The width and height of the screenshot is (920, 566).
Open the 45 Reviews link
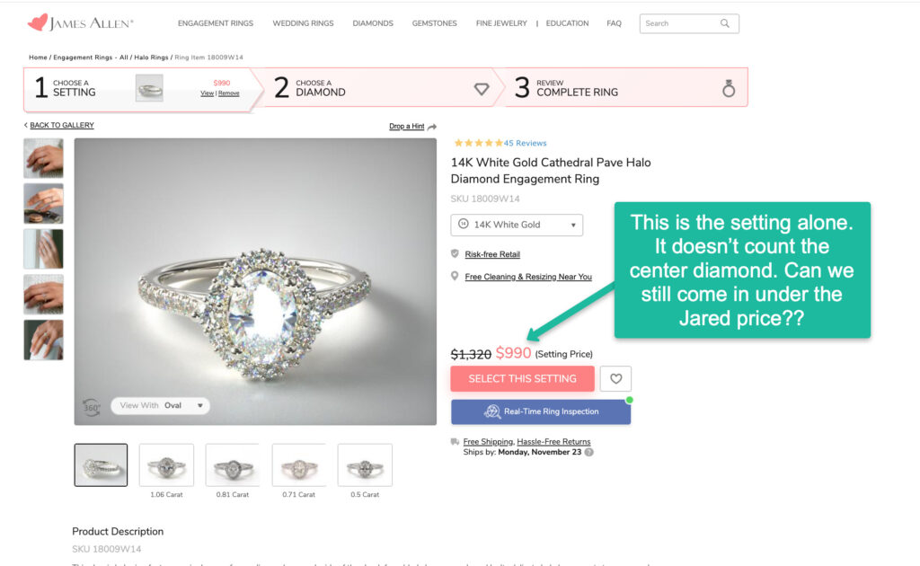tap(525, 143)
